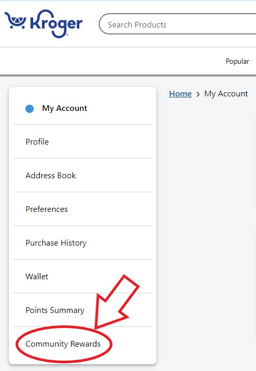Open the Popular menu item
The image size is (256, 371).
[x=237, y=61]
